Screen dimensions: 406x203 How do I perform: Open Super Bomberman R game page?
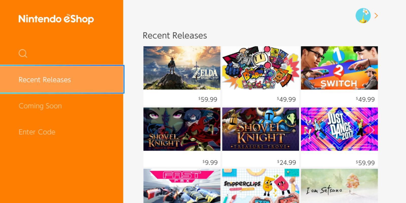point(260,68)
